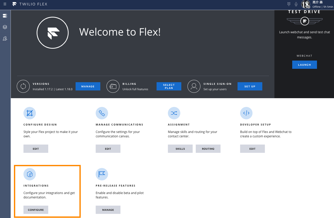Click the Manage Communications phone icon
This screenshot has height=218, width=334.
click(102, 113)
